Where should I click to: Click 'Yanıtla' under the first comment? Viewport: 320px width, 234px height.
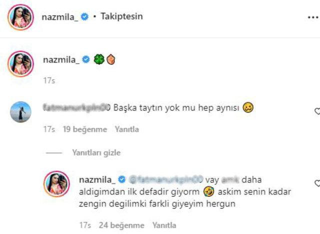tap(126, 129)
